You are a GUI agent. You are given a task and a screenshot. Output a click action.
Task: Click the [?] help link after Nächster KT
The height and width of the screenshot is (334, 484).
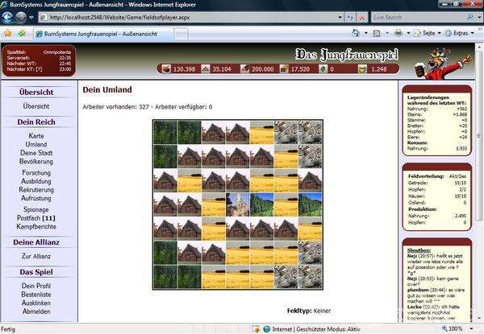coord(39,69)
